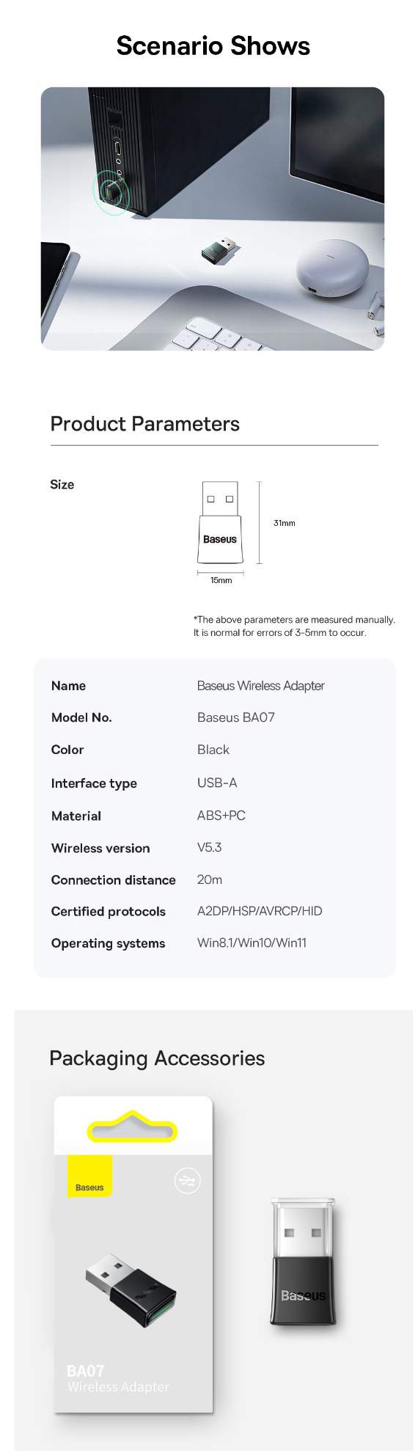Click the Wireless version V5.3 value
Screen dimensions: 418x1453
click(x=209, y=847)
